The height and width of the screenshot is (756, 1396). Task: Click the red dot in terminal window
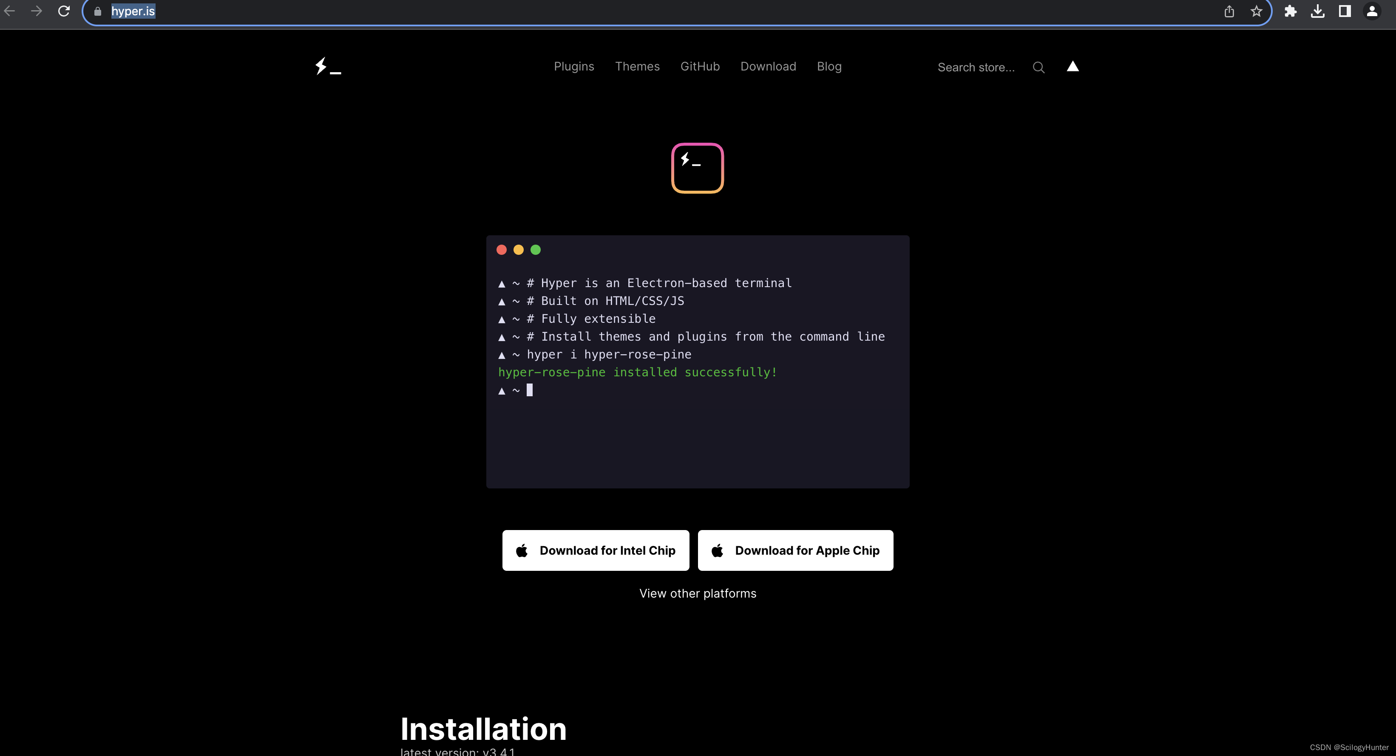click(x=501, y=250)
